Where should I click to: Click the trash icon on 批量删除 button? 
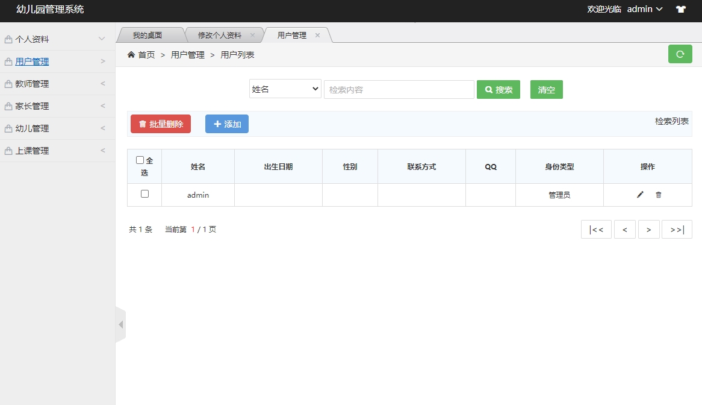point(143,124)
